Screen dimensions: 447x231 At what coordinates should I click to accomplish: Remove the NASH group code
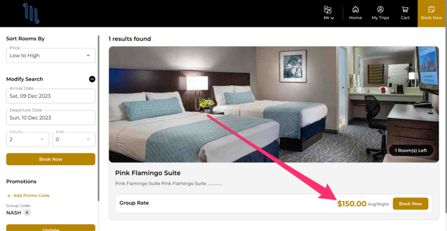[x=27, y=213]
